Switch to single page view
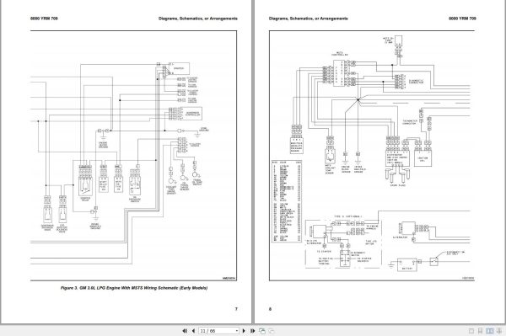Screen dimensions: 506x336 (471, 331)
